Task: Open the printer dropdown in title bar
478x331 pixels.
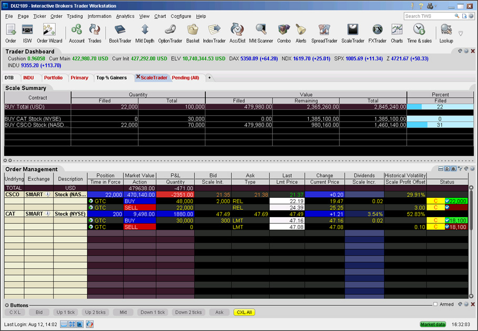Action: tap(432, 6)
